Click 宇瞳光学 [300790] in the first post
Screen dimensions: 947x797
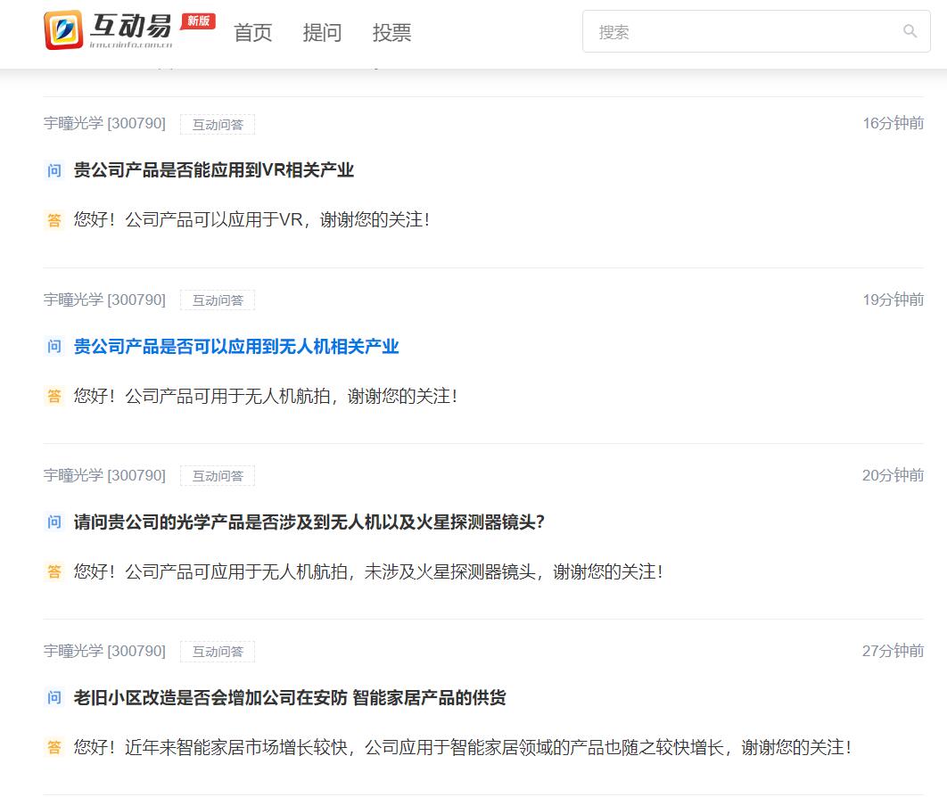(x=104, y=123)
